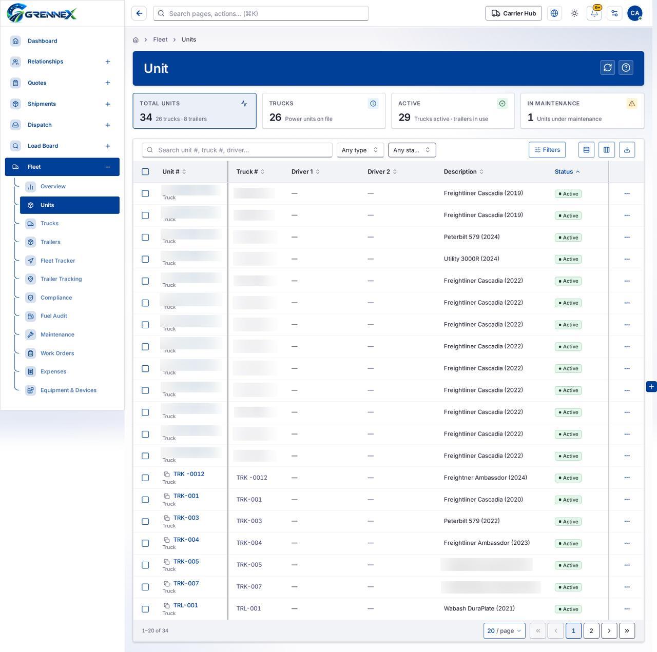Select the TRK-001 row checkbox
The image size is (657, 652).
point(145,500)
